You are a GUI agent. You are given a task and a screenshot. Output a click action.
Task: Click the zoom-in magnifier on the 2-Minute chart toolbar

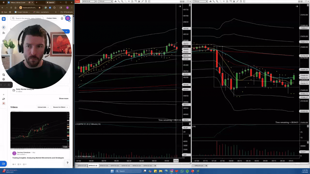122,2
